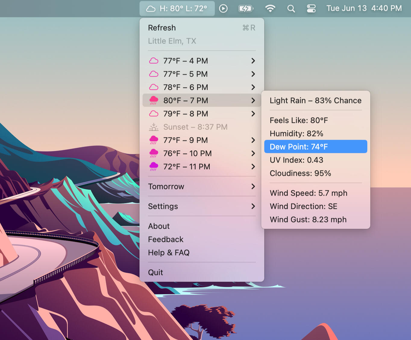Open Spotlight search magnifier icon
This screenshot has height=340, width=411.
pyautogui.click(x=291, y=8)
